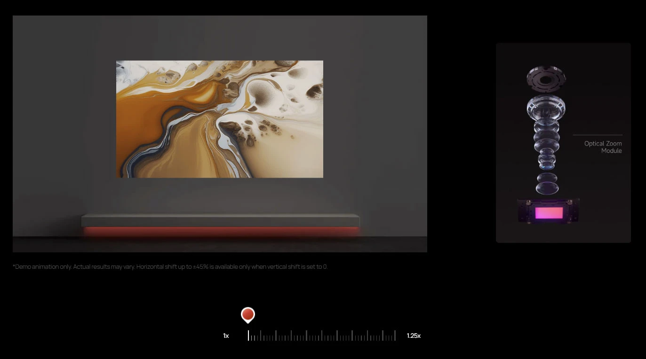The width and height of the screenshot is (646, 359).
Task: Click the 1.25x zoom label
Action: 414,336
